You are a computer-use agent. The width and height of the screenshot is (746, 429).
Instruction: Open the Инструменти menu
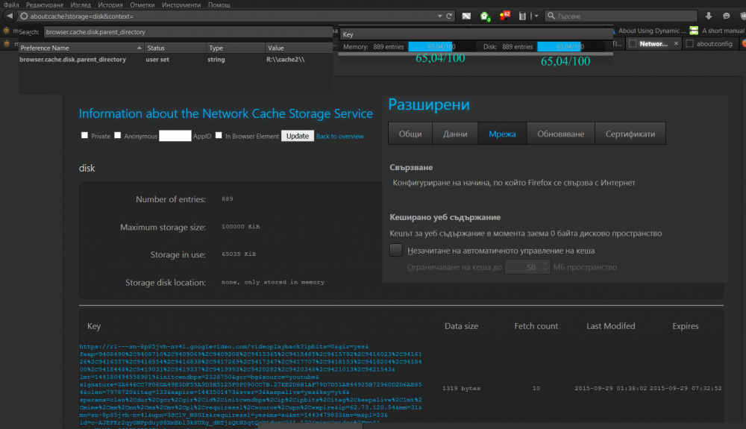pos(181,4)
